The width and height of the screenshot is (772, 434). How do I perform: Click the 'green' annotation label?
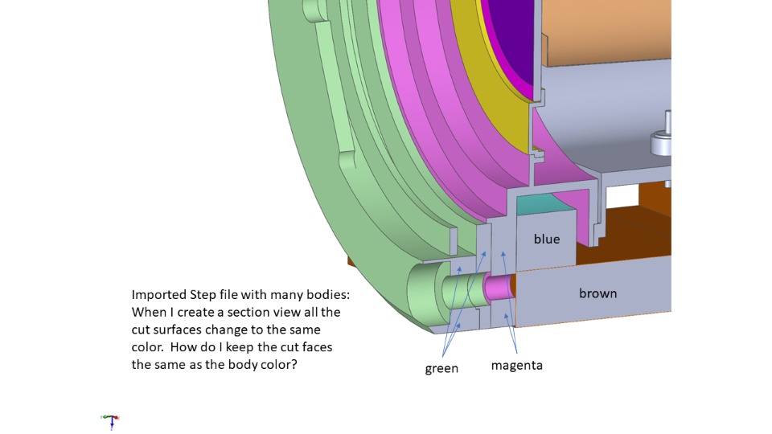(441, 369)
